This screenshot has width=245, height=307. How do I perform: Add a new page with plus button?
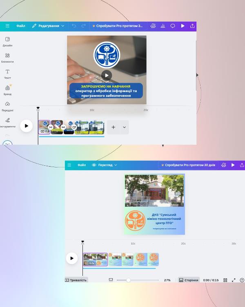coord(113,127)
